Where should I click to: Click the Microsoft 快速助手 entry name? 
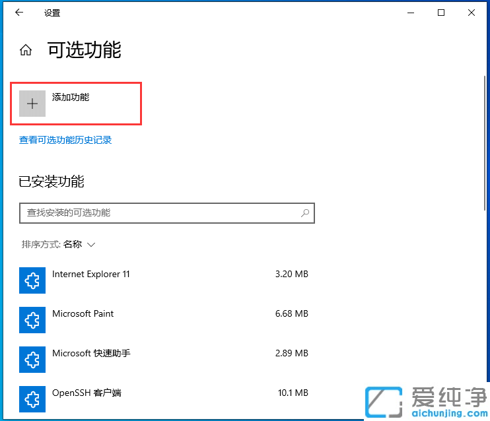[x=91, y=353]
